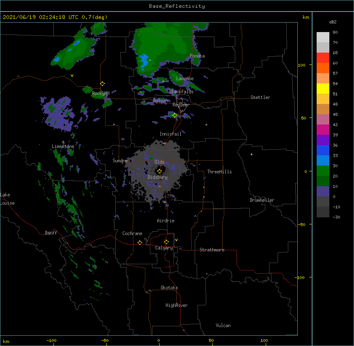Click the Calgary city label
Viewport: 354px width, 346px height.
[x=164, y=248]
